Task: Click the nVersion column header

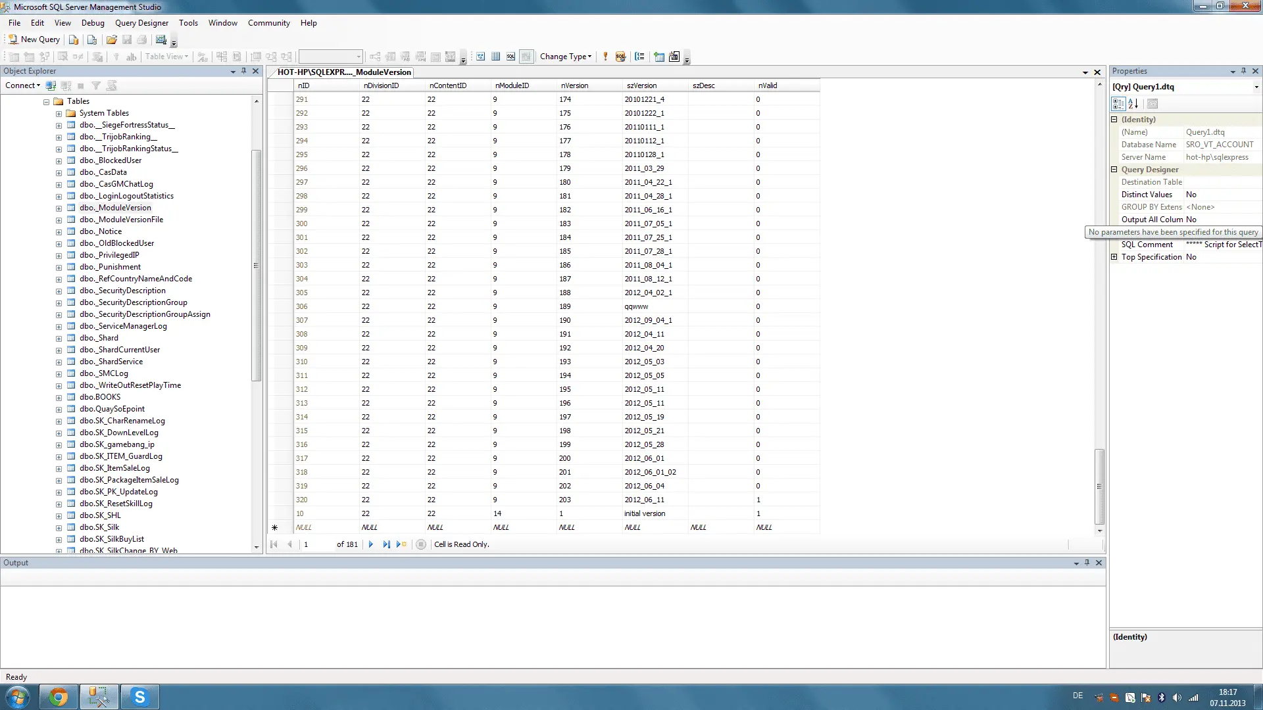Action: [x=589, y=85]
